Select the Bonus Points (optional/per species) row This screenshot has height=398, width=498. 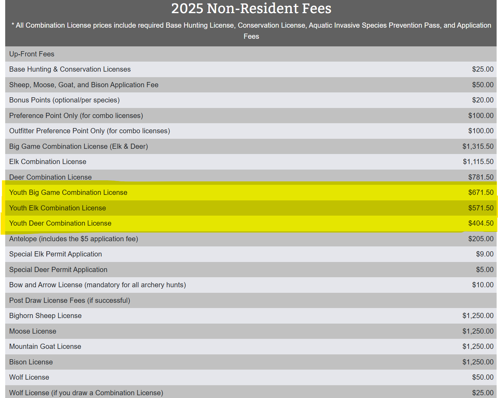click(64, 100)
